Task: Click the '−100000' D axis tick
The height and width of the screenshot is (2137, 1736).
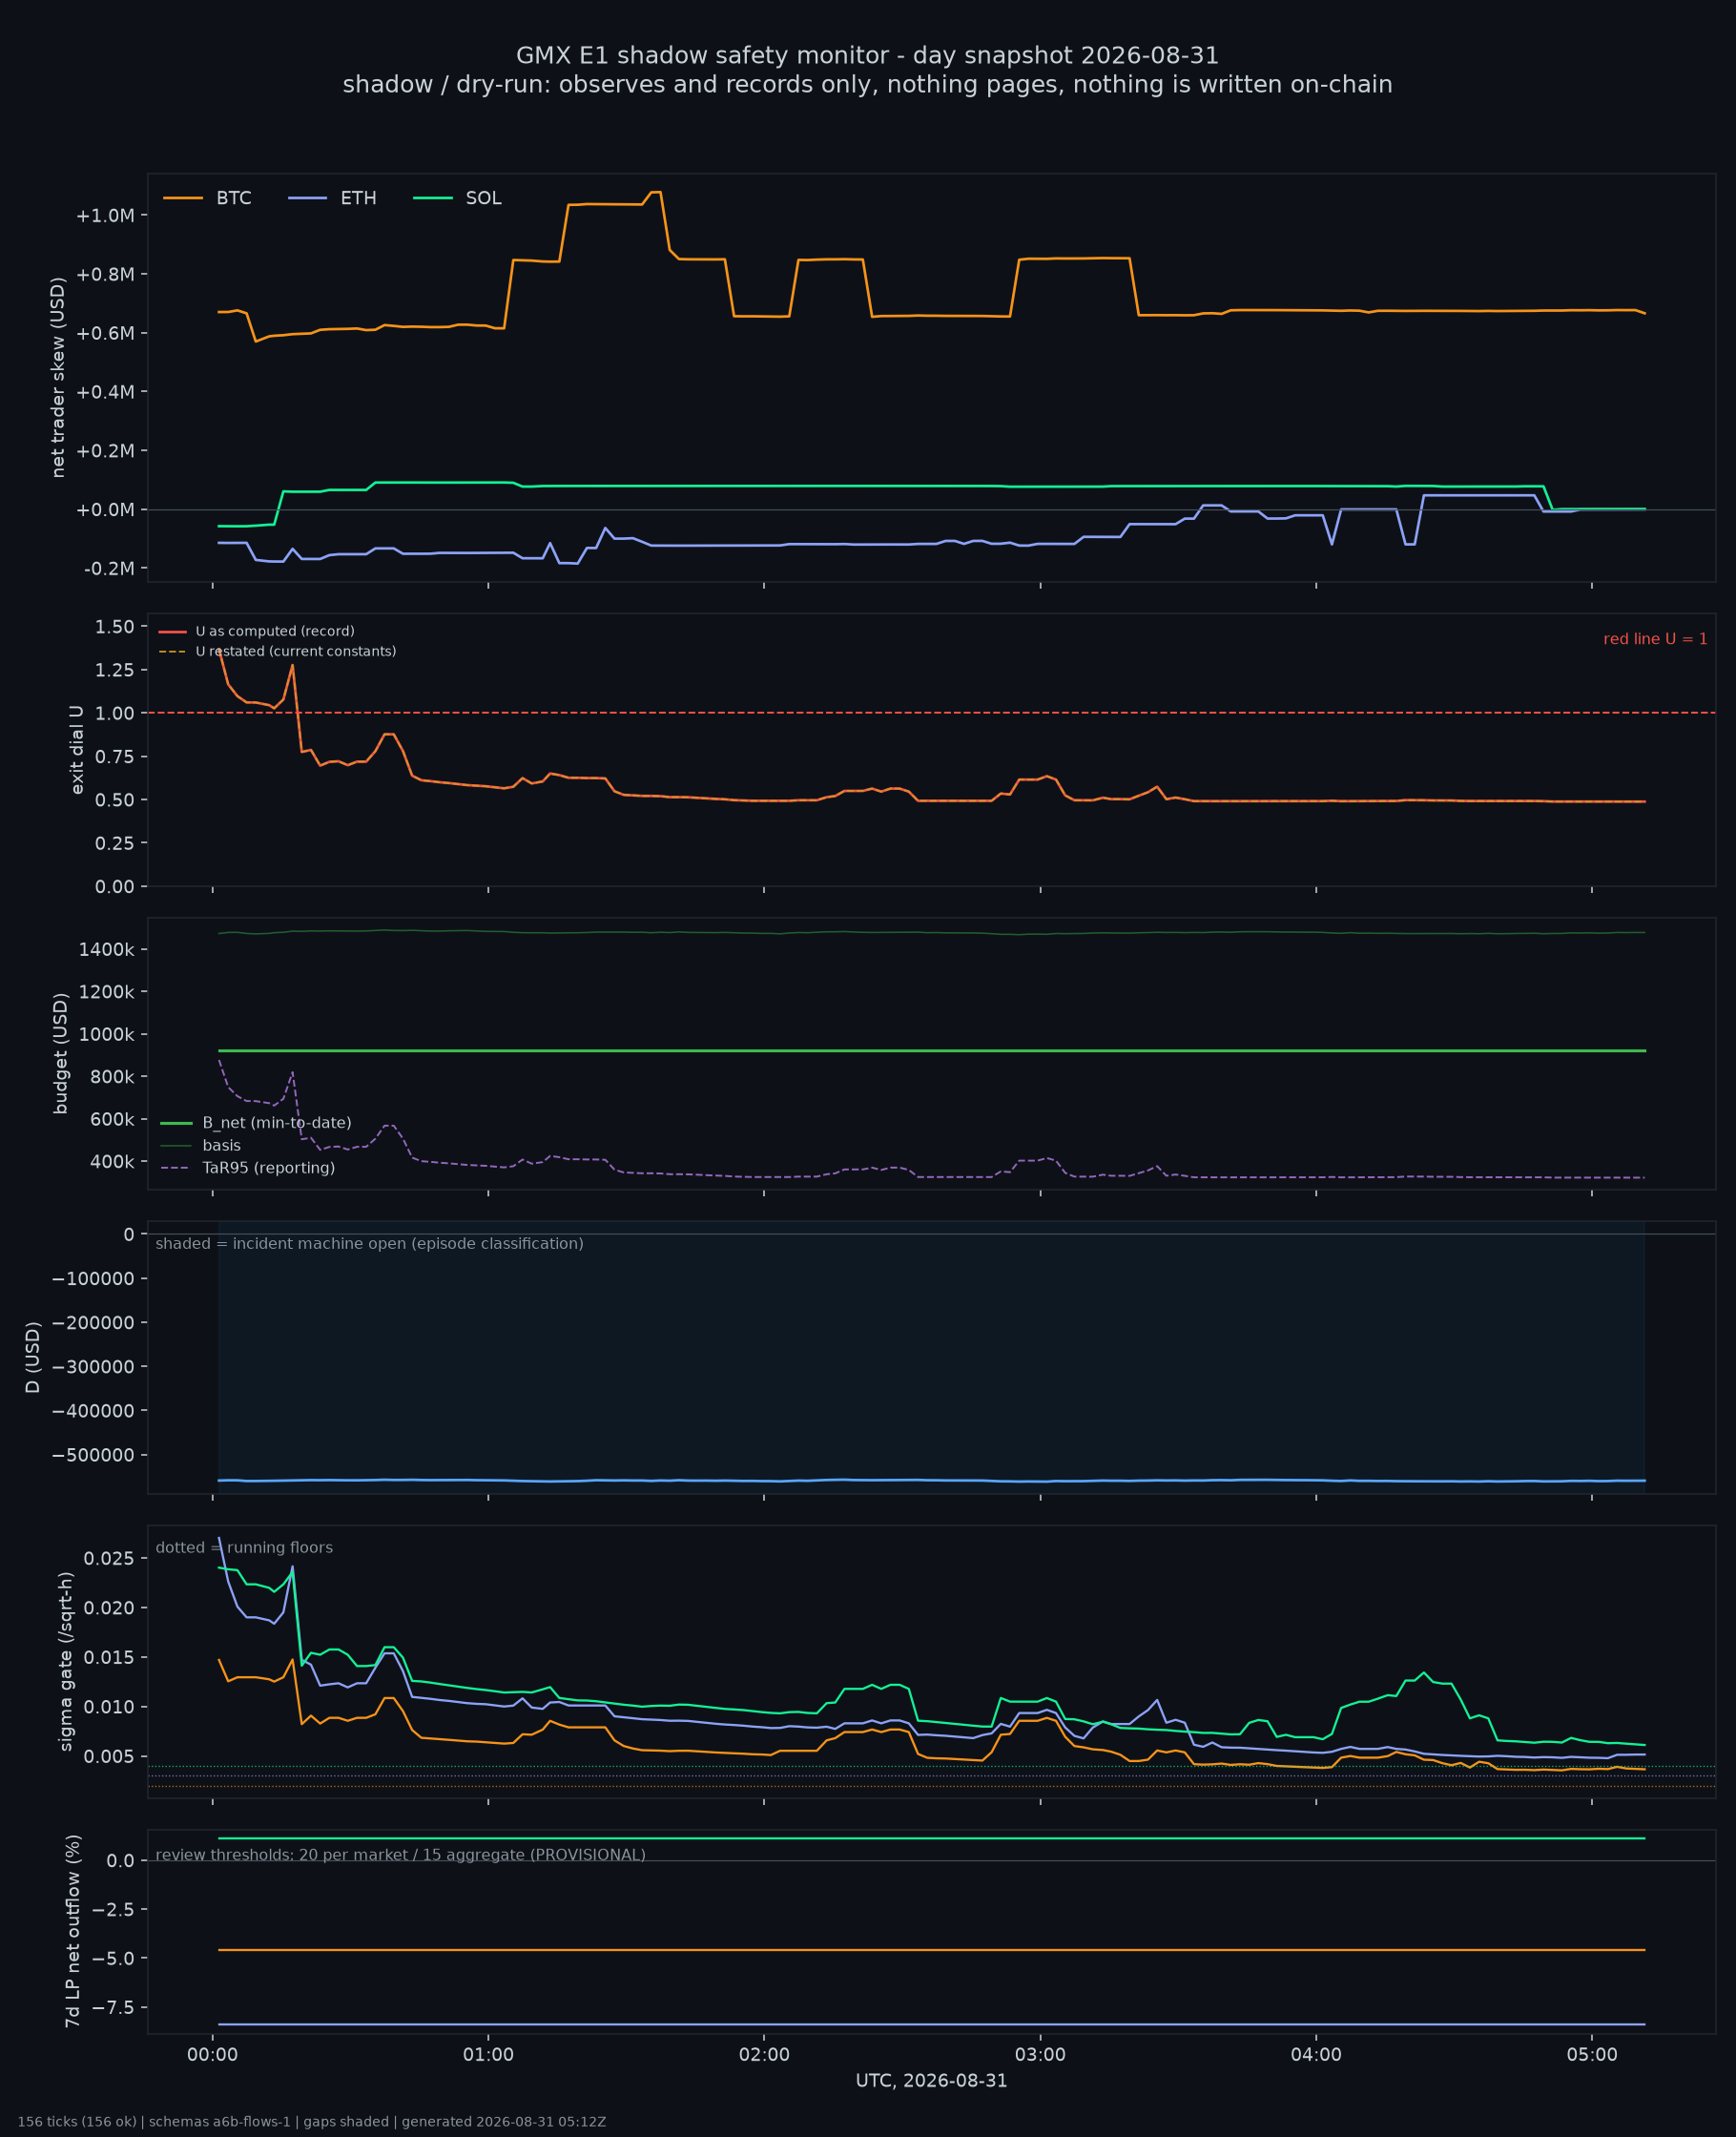Action: (93, 1279)
